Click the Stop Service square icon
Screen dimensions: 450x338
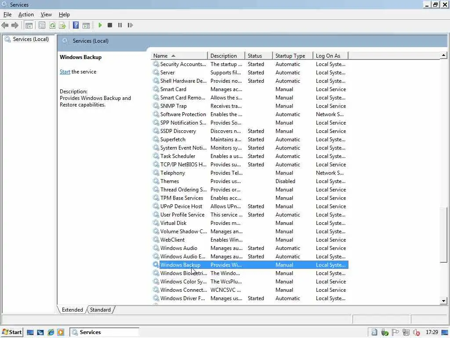[x=109, y=25]
